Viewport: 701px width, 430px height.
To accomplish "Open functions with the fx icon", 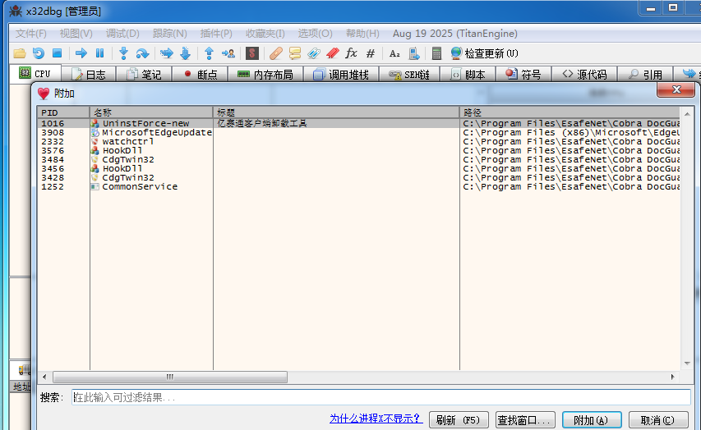I will (352, 53).
